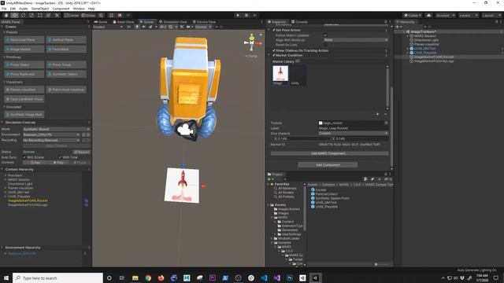Open the Collab dropdown

tap(413, 16)
